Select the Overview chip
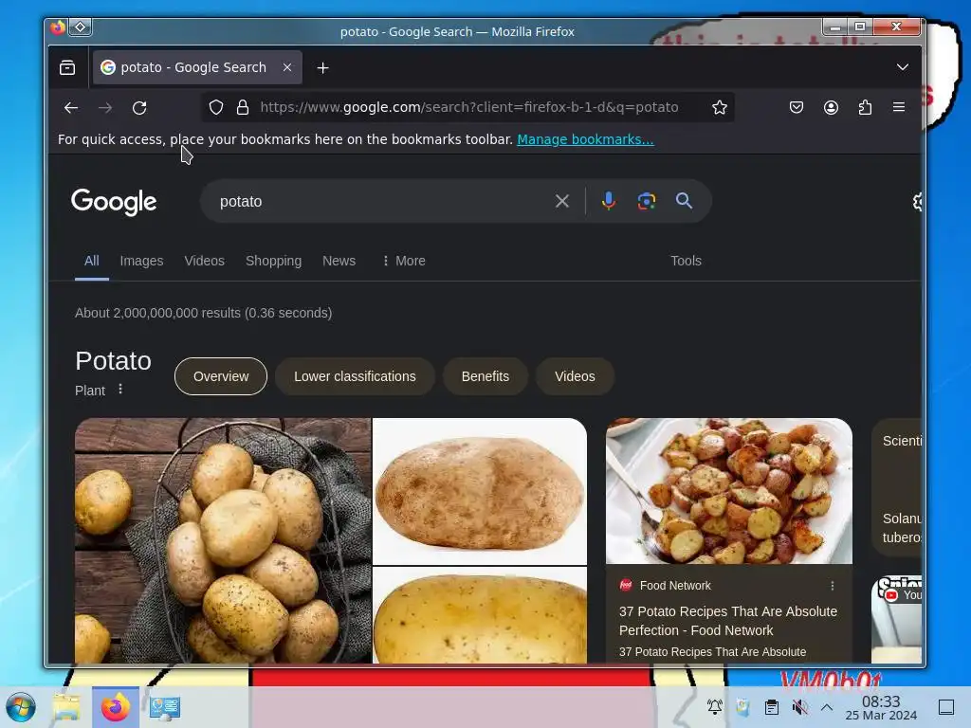Screen dimensions: 971x728 (x=221, y=376)
